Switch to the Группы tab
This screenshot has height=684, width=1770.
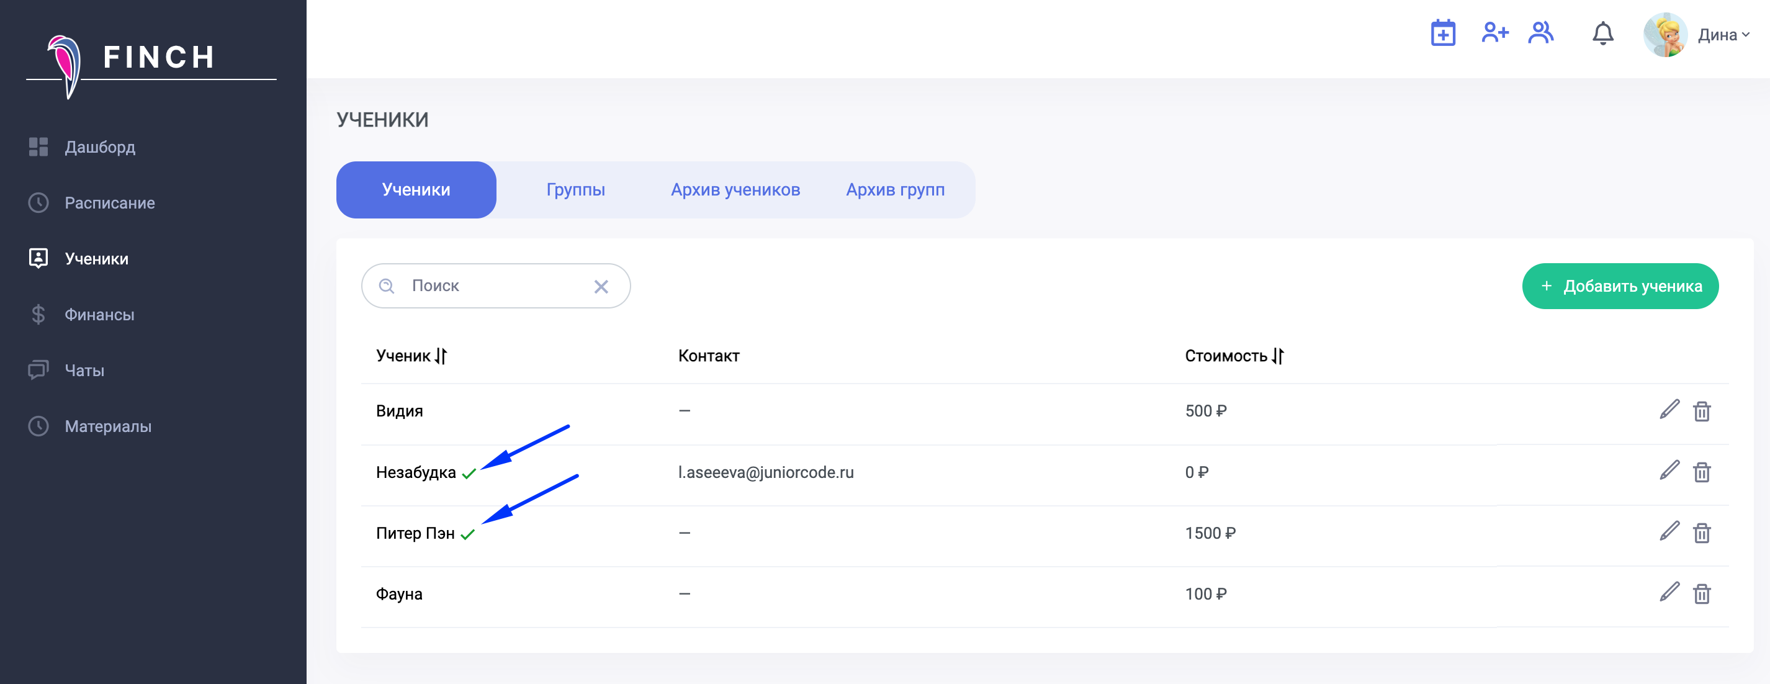[x=575, y=190]
